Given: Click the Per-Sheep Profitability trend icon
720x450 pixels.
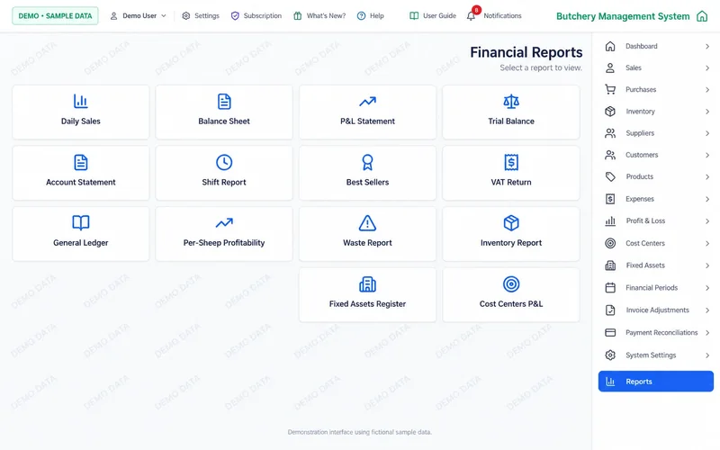Looking at the screenshot, I should point(224,222).
